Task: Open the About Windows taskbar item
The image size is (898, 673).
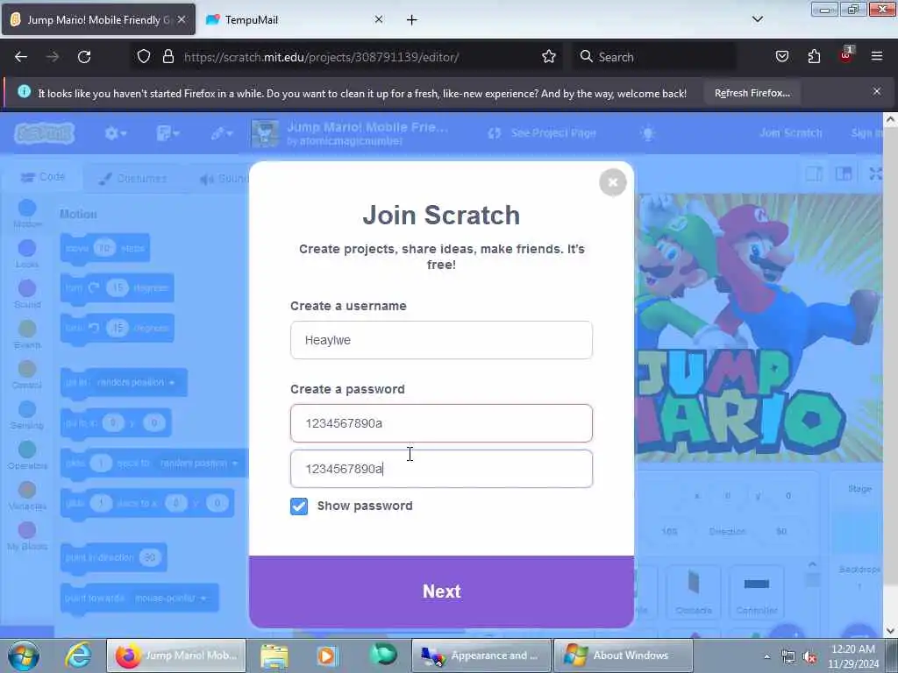Action: 623,655
